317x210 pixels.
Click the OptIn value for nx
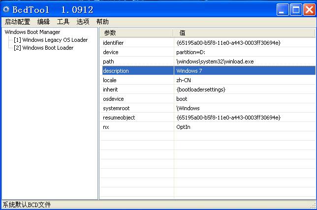[x=184, y=127]
